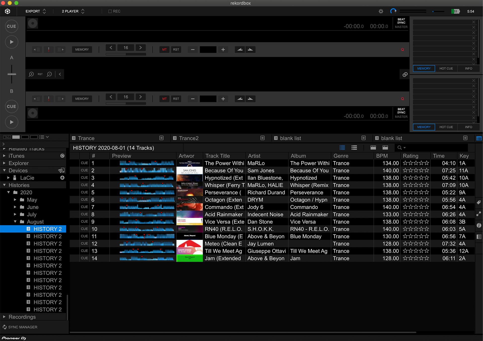Screen dimensions: 483x341
Task: Click deck A loop size slider bar
Action: coord(126,54)
